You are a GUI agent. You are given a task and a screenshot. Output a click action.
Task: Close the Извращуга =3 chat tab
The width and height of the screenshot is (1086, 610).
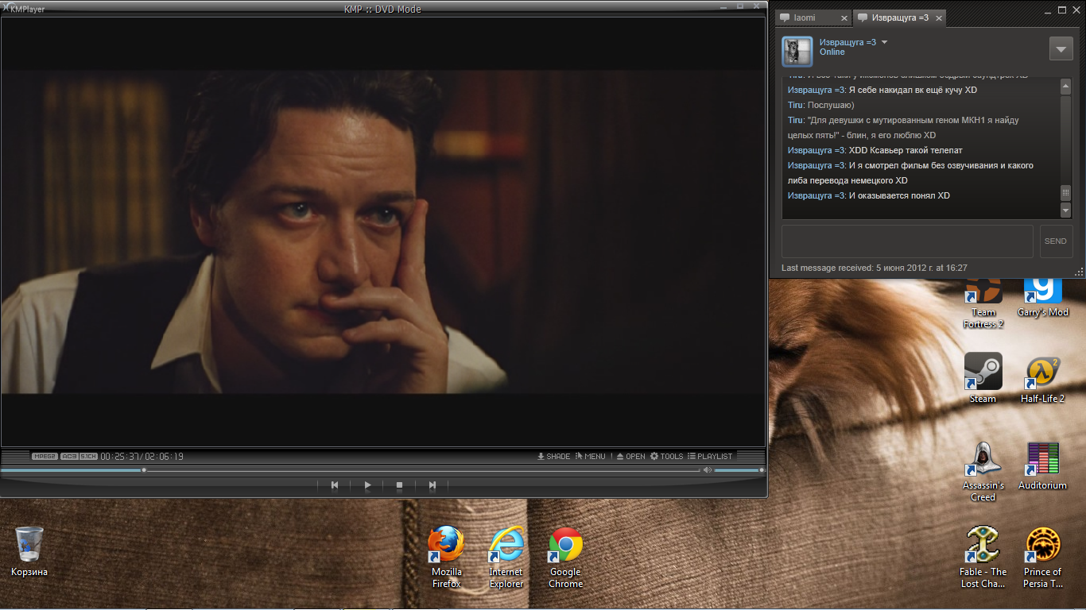(x=938, y=18)
